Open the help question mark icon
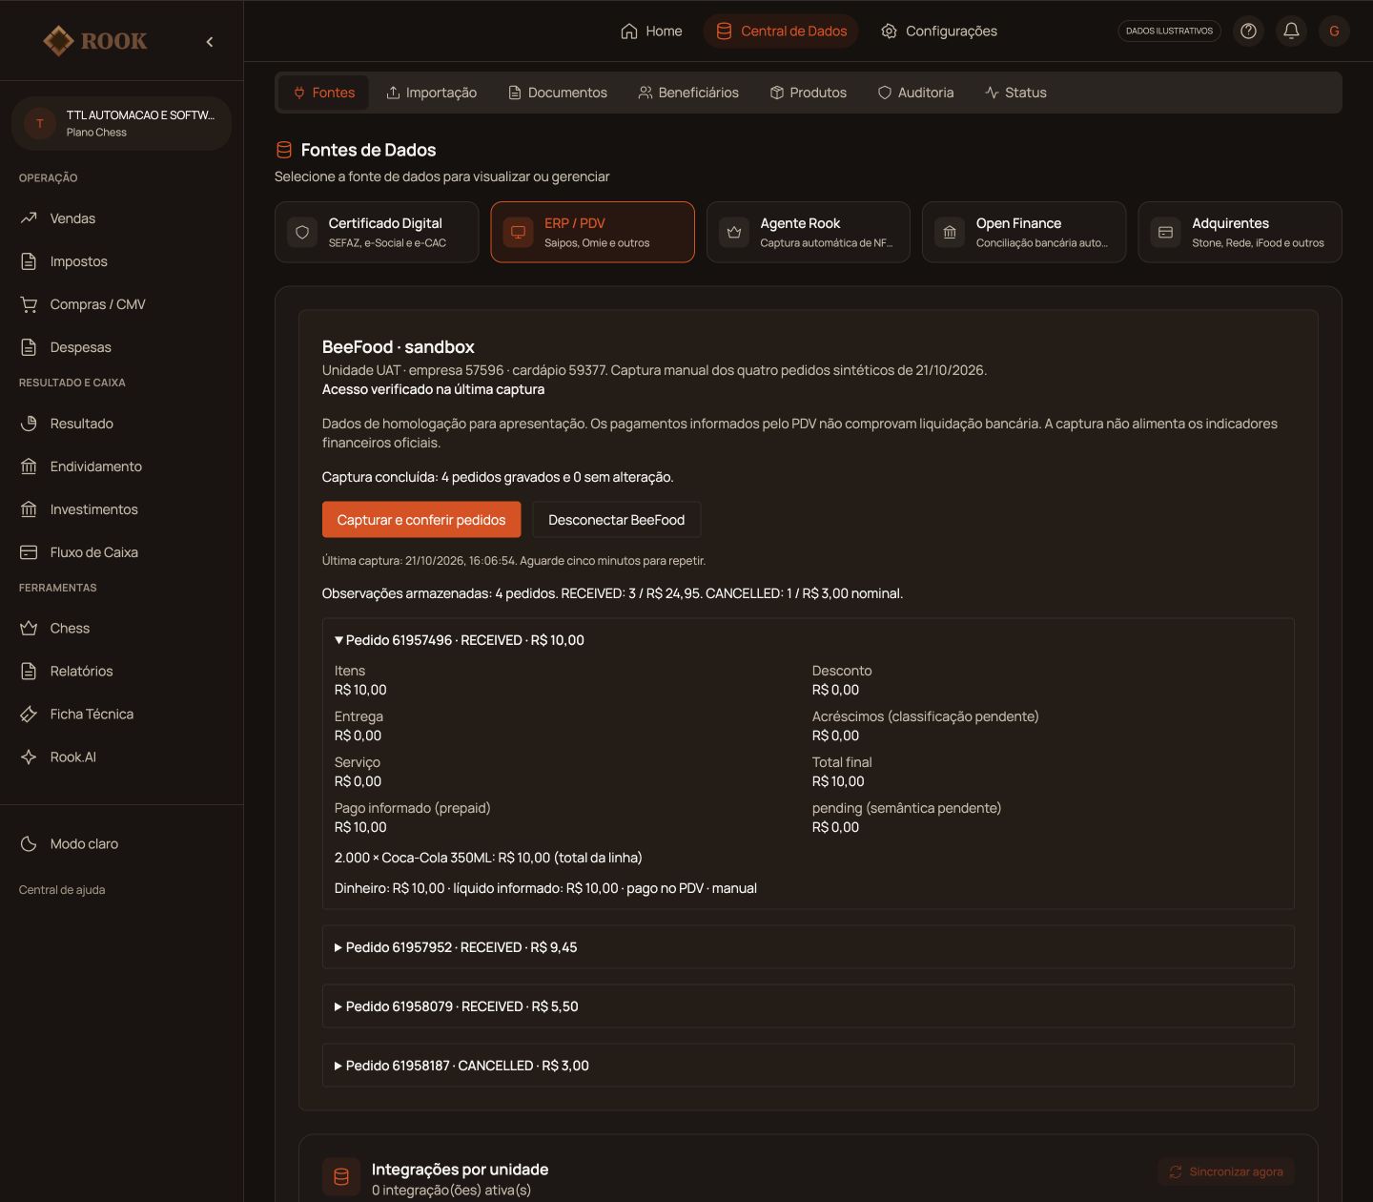The image size is (1373, 1202). click(1248, 31)
